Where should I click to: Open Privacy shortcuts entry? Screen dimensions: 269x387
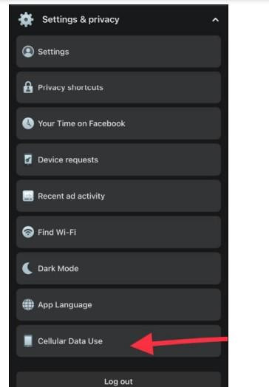coord(118,87)
